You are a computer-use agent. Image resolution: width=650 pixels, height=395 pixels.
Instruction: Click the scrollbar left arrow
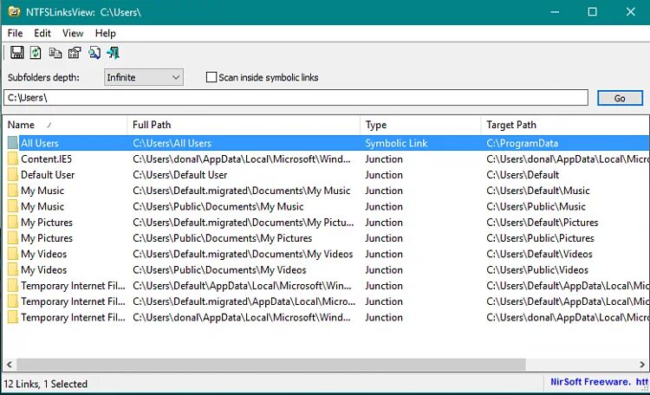(10, 365)
